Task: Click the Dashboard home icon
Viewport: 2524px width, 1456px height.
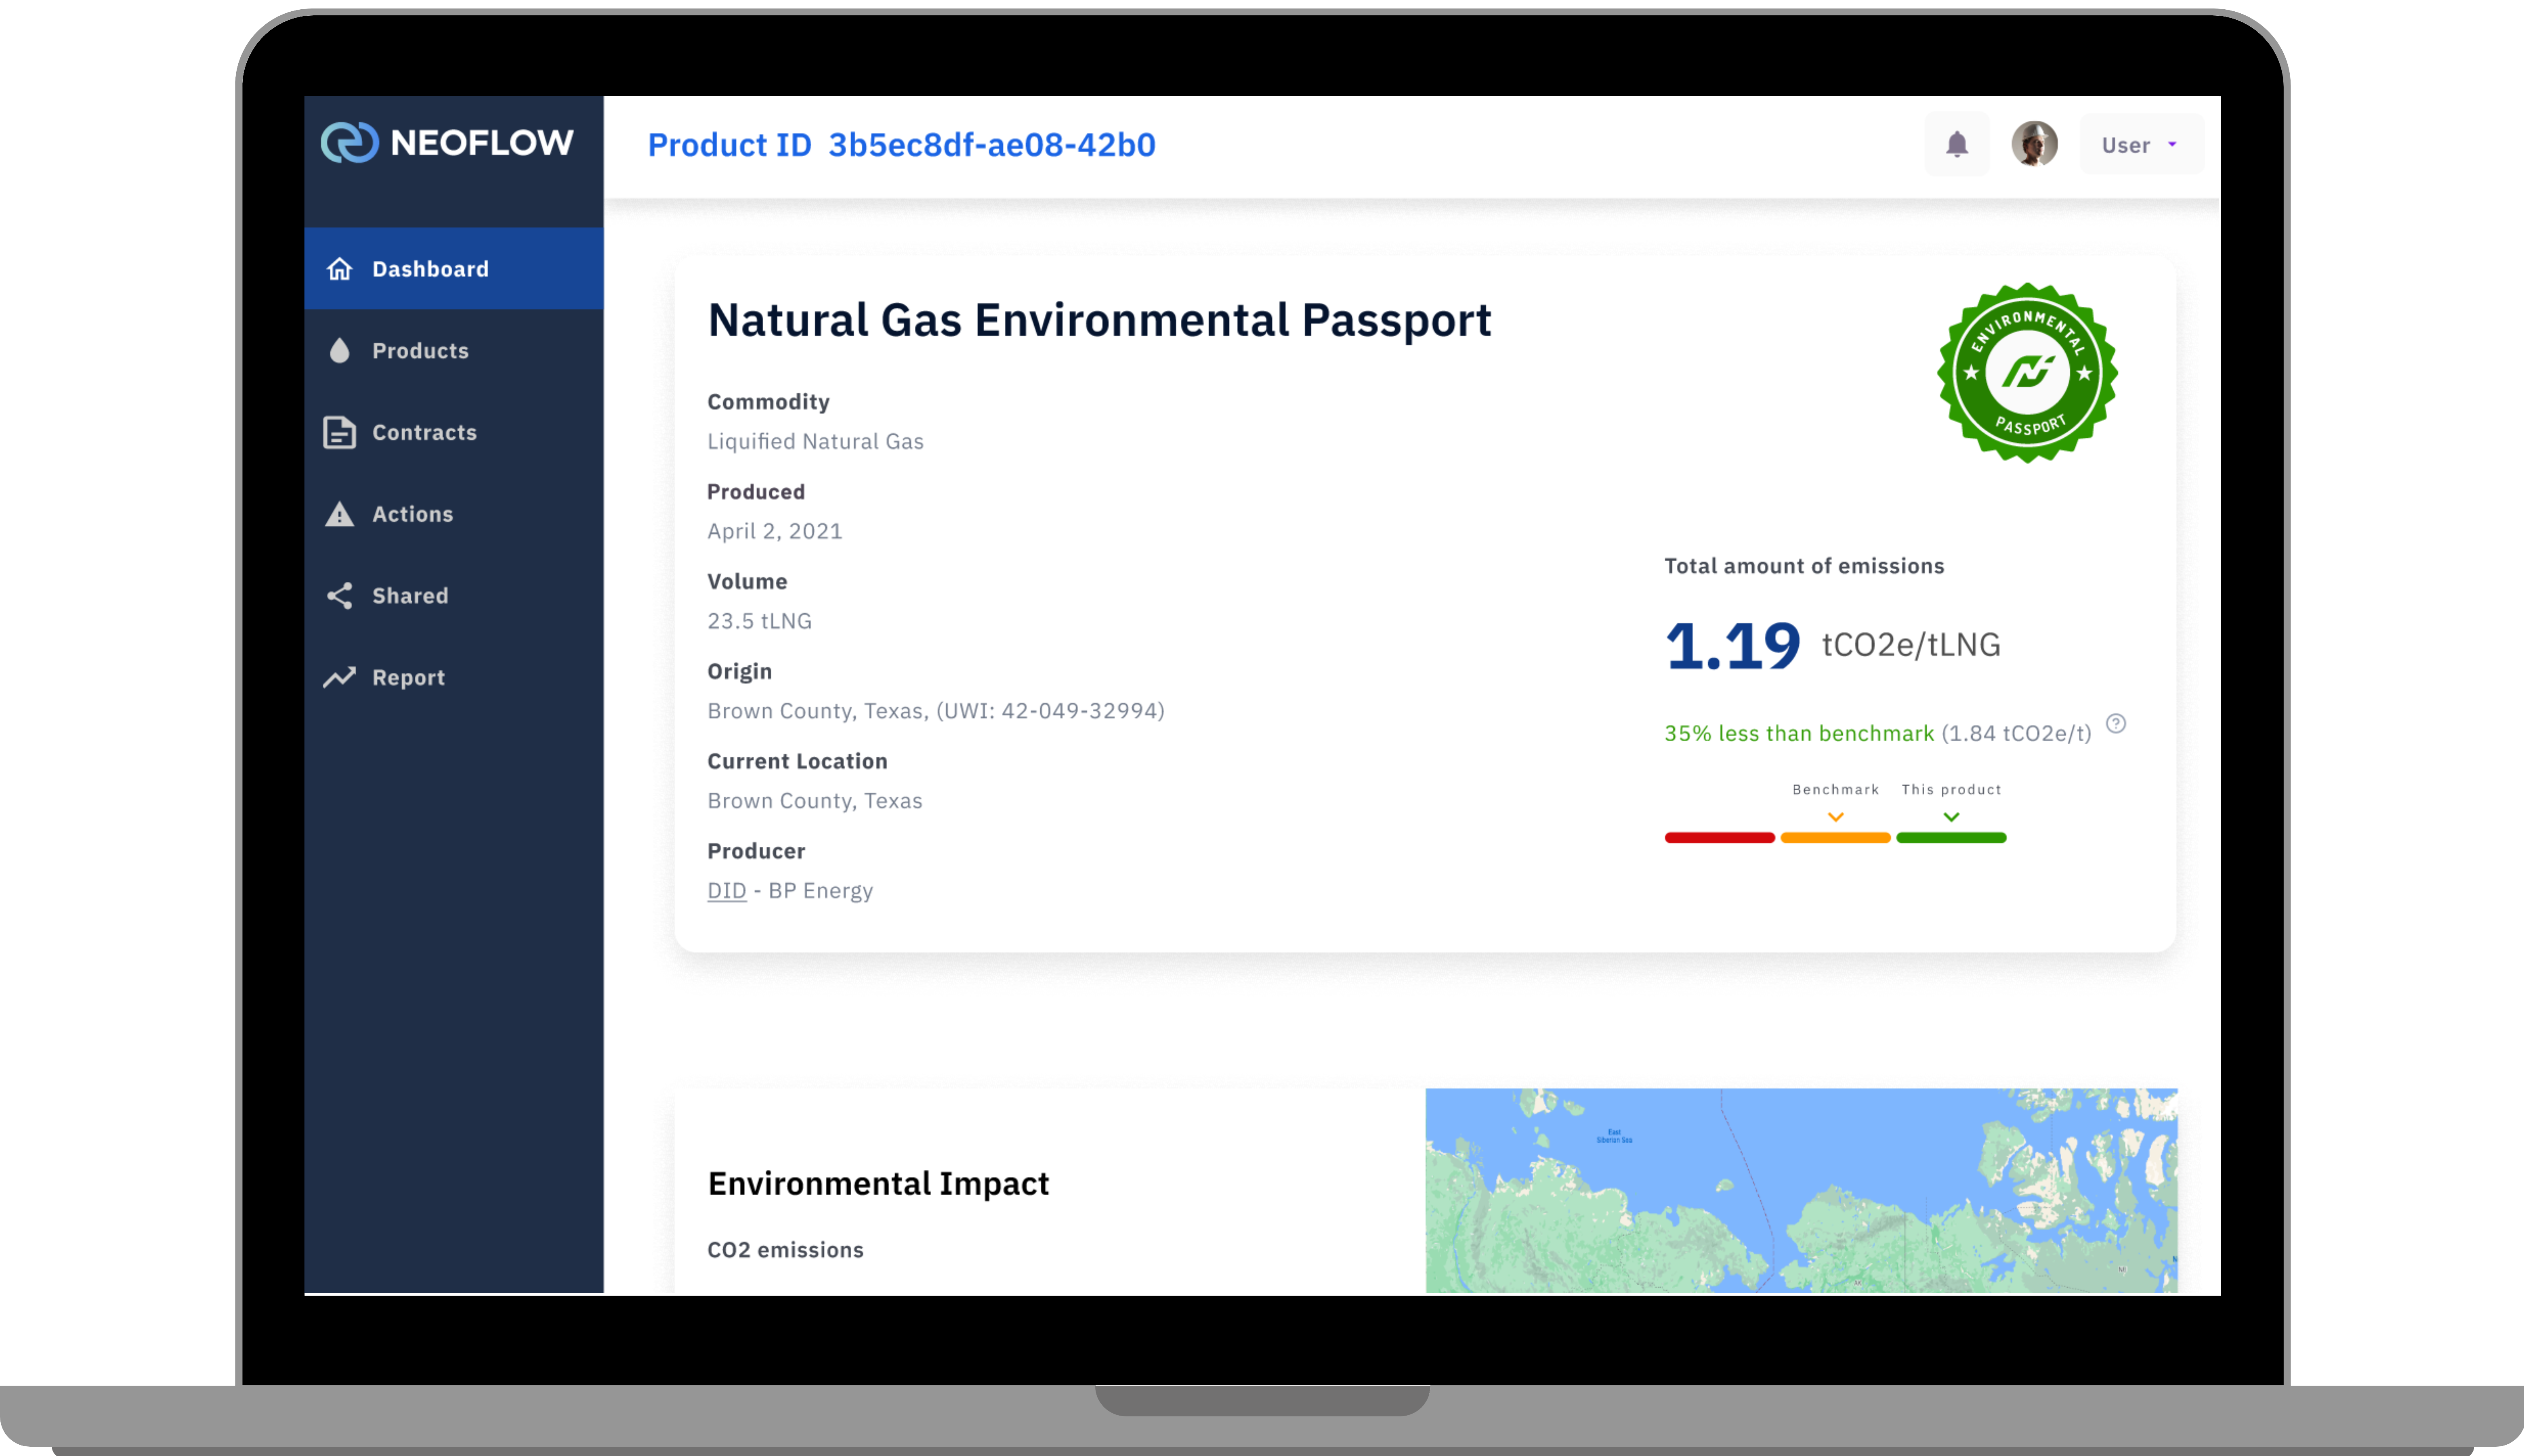Action: [340, 268]
